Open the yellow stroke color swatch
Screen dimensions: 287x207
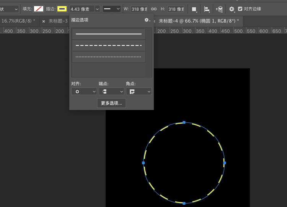[62, 9]
